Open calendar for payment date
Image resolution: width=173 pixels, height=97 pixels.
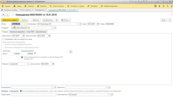point(53,64)
